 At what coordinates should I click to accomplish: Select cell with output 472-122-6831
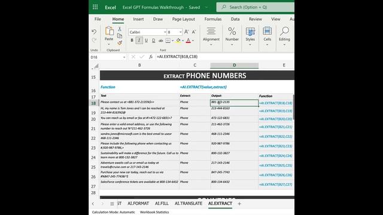tap(234, 119)
